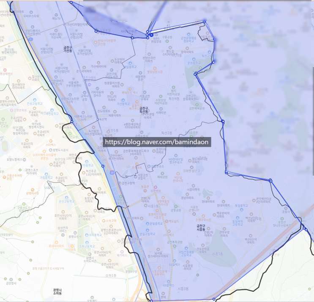This screenshot has height=302, width=314.
Task: Click the 서울금천경찰서 police station icon
Action: point(136,177)
